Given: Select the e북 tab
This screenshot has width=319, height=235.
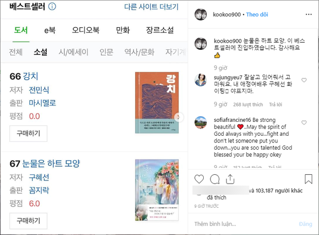Looking at the screenshot, I should 50,30.
